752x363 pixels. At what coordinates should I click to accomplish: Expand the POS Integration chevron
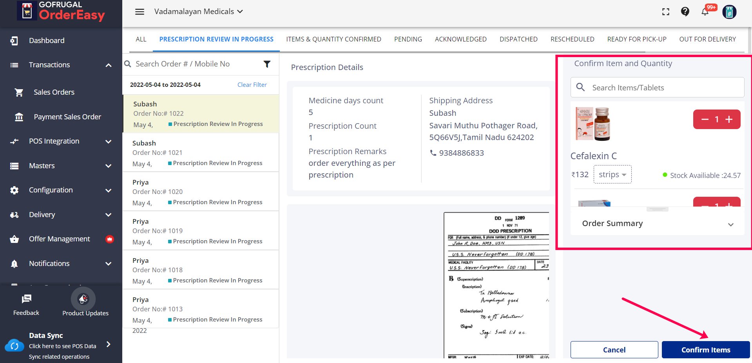point(109,142)
